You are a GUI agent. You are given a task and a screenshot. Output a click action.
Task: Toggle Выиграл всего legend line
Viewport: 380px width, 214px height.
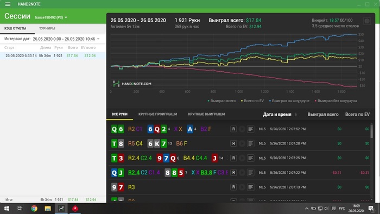point(221,101)
